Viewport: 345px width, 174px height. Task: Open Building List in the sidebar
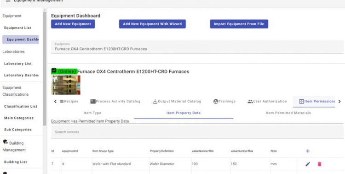tap(15, 162)
